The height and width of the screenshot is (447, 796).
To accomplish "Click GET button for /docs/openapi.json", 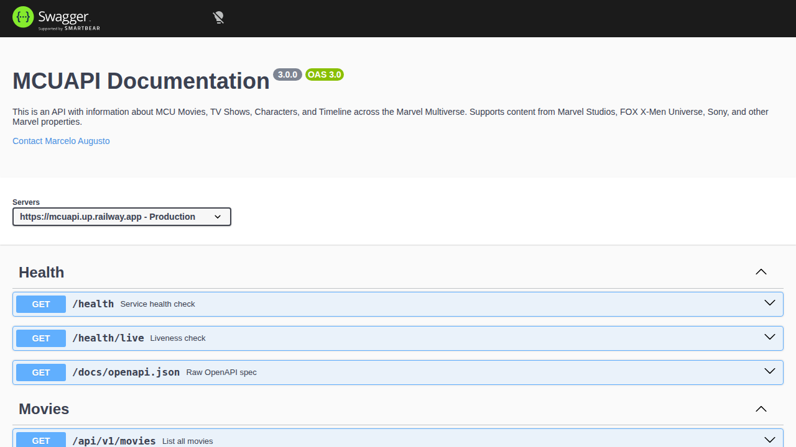I will pos(41,372).
